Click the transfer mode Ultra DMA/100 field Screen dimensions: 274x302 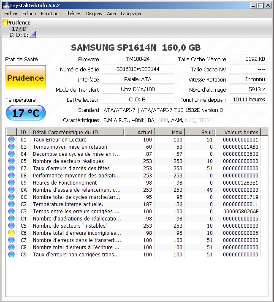pos(138,90)
